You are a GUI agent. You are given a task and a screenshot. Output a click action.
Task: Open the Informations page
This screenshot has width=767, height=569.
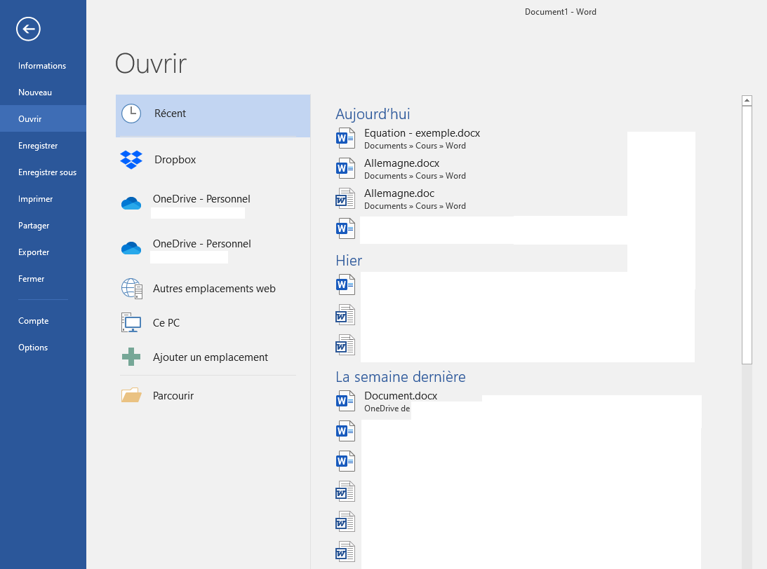tap(42, 65)
